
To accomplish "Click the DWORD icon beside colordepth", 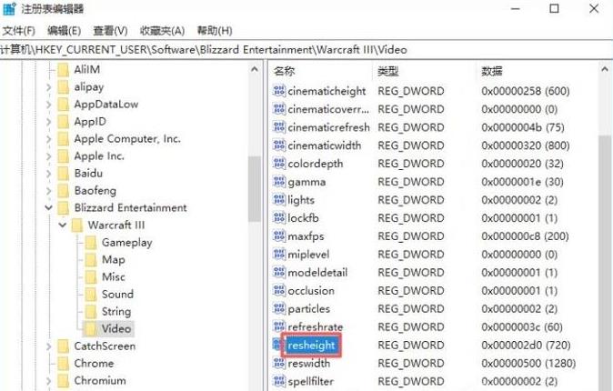I will tap(279, 163).
